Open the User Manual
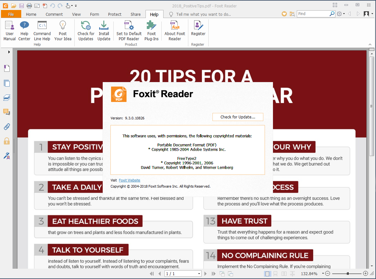The height and width of the screenshot is (279, 376). click(10, 31)
